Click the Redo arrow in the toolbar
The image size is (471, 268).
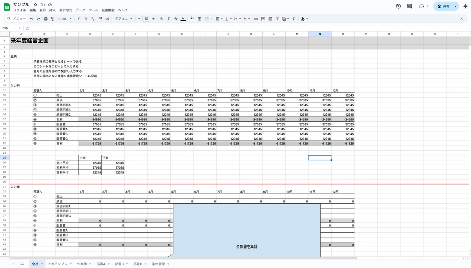[x=38, y=18]
